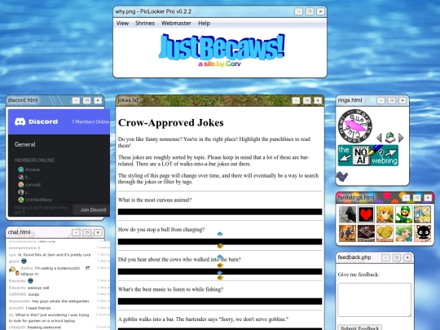Maximize the discord.html window
440x330 pixels.
click(x=86, y=100)
